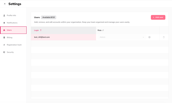Sort the table by Login column
172x103 pixels.
click(63, 30)
